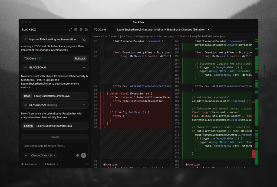Screen dimensions: 277x187
Task: Switch to the TODO.md tab
Action: click(100, 29)
